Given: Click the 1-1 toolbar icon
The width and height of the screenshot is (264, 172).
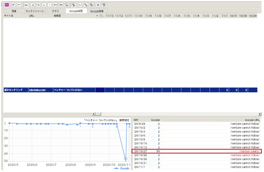Looking at the screenshot, I should [80, 5].
